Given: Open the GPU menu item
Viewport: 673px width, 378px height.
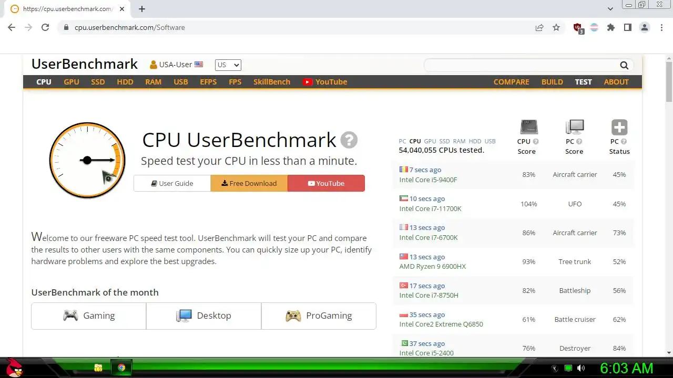Looking at the screenshot, I should point(72,82).
